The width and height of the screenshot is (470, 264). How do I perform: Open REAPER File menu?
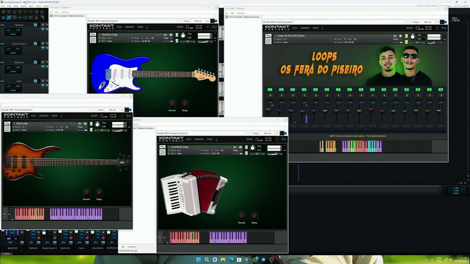click(x=3, y=6)
